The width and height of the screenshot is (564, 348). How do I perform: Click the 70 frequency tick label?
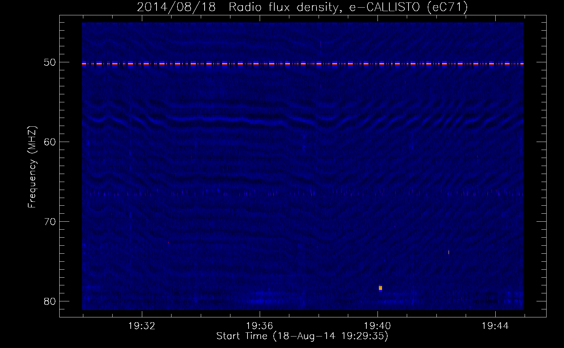(50, 222)
